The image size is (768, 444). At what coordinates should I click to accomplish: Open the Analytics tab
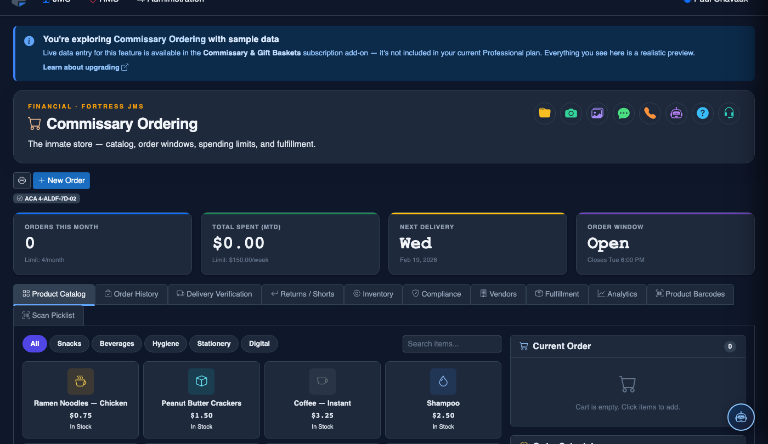[x=618, y=294]
